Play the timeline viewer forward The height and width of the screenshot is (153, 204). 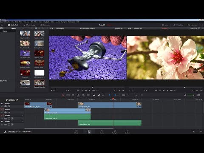point(167,90)
